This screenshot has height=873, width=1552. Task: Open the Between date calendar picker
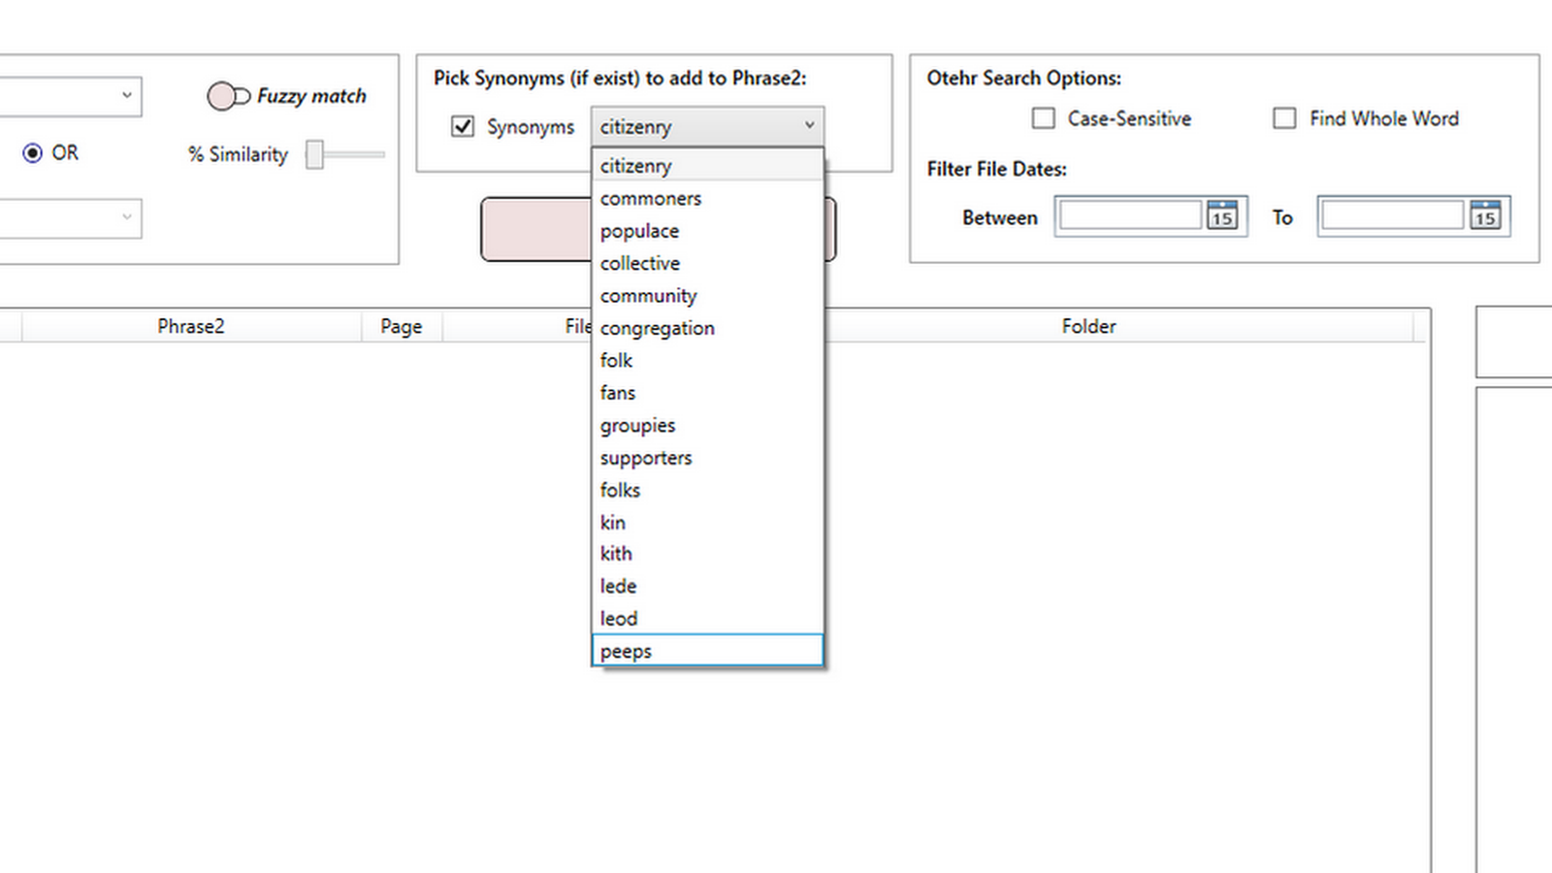click(x=1221, y=215)
